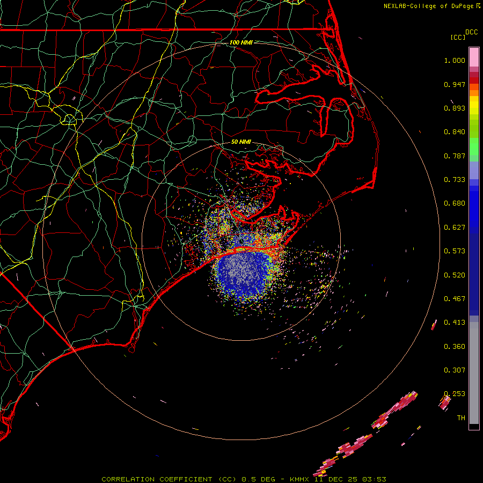The width and height of the screenshot is (483, 483).
Task: Click the pink color bar segment beside 1.000
Action: tap(474, 57)
